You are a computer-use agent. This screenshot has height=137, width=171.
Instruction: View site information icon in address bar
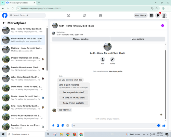18,9
